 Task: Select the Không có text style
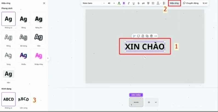point(9,19)
